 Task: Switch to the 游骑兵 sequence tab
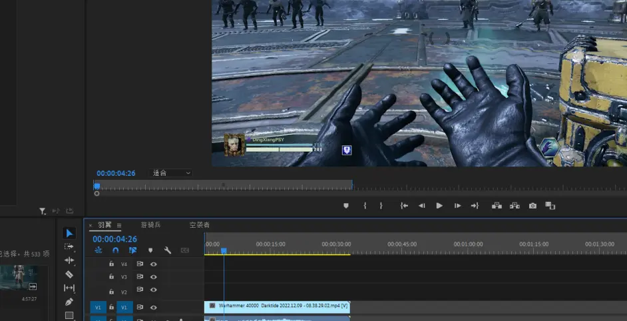pos(150,225)
